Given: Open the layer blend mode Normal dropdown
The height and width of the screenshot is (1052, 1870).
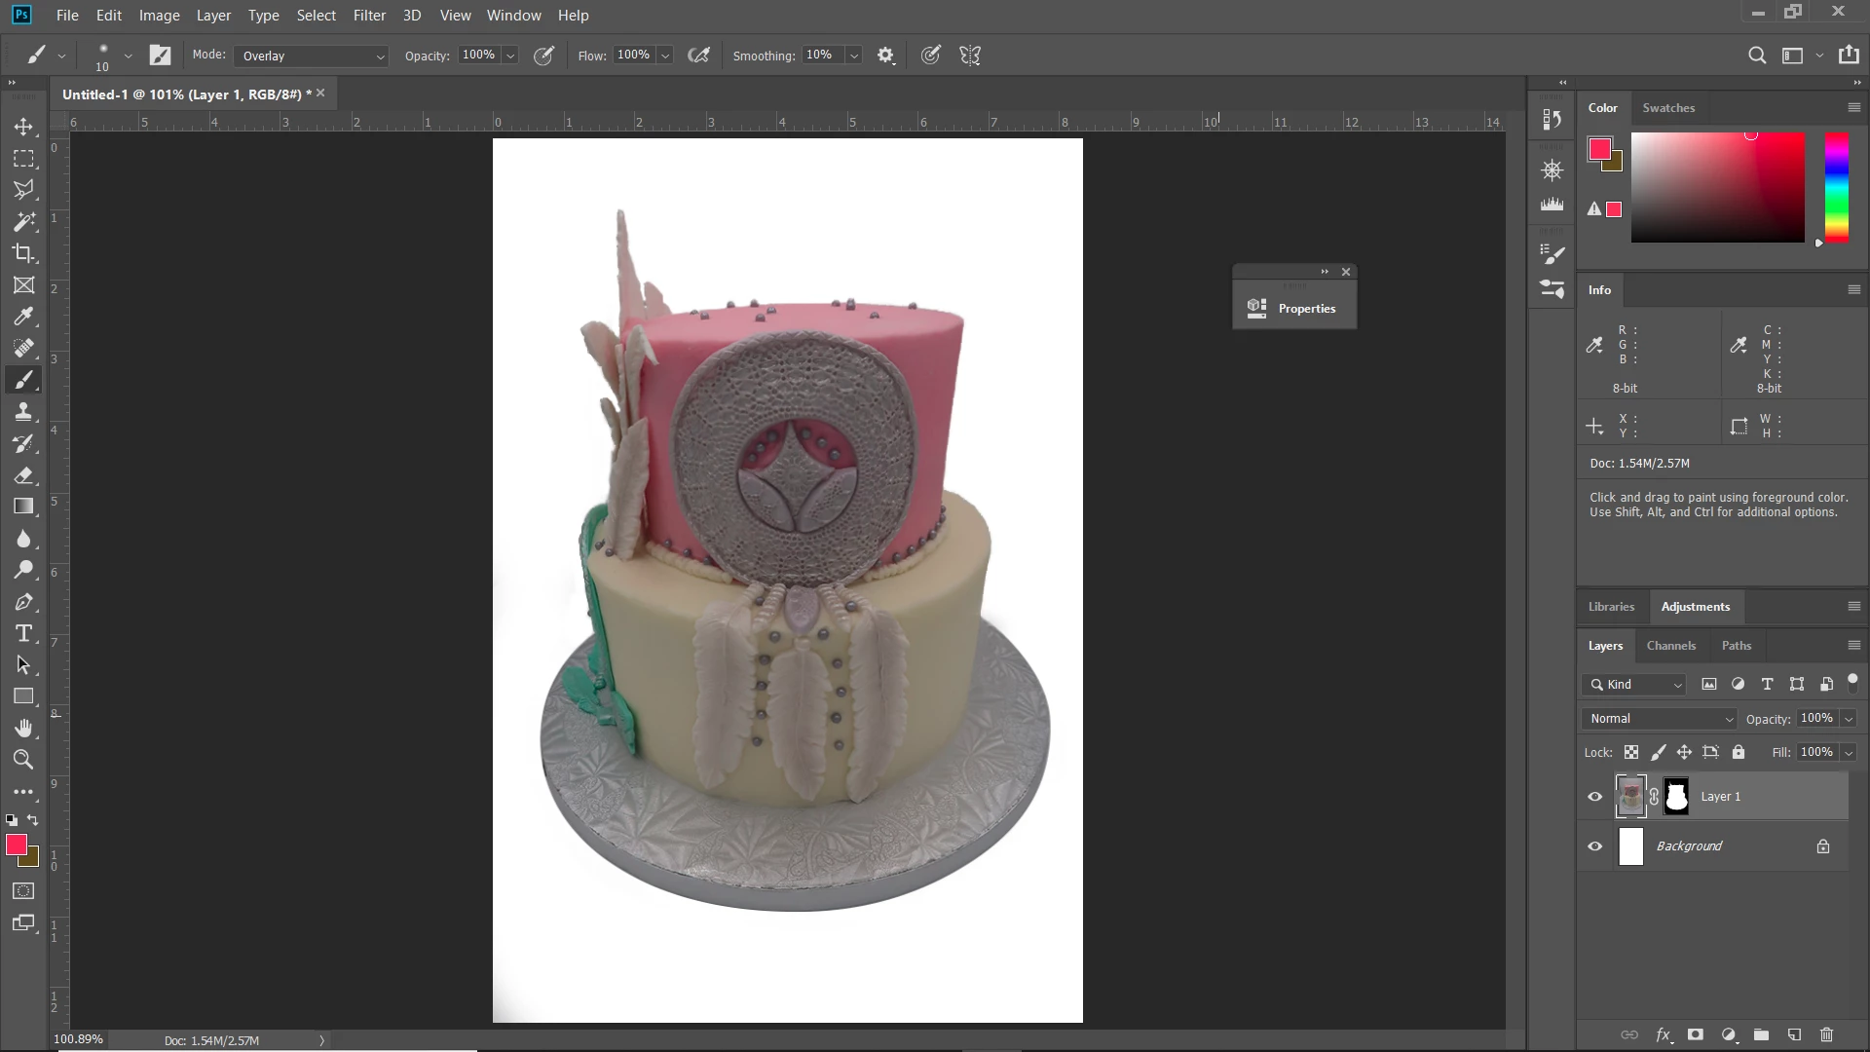Looking at the screenshot, I should 1660,719.
